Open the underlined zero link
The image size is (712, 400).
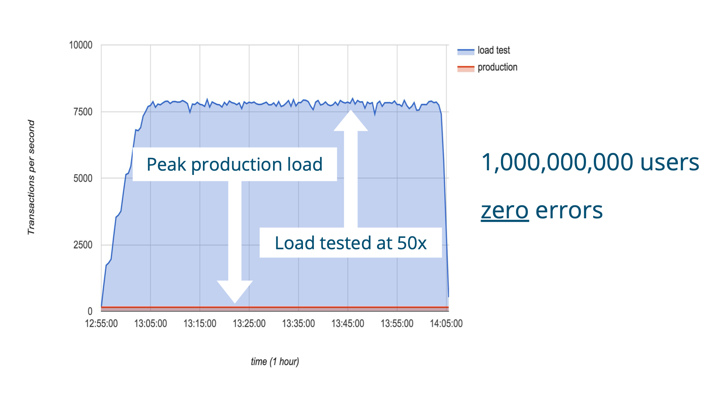tap(505, 210)
